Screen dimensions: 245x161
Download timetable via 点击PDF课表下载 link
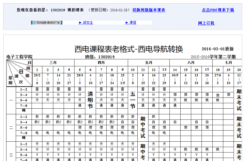(x=218, y=10)
